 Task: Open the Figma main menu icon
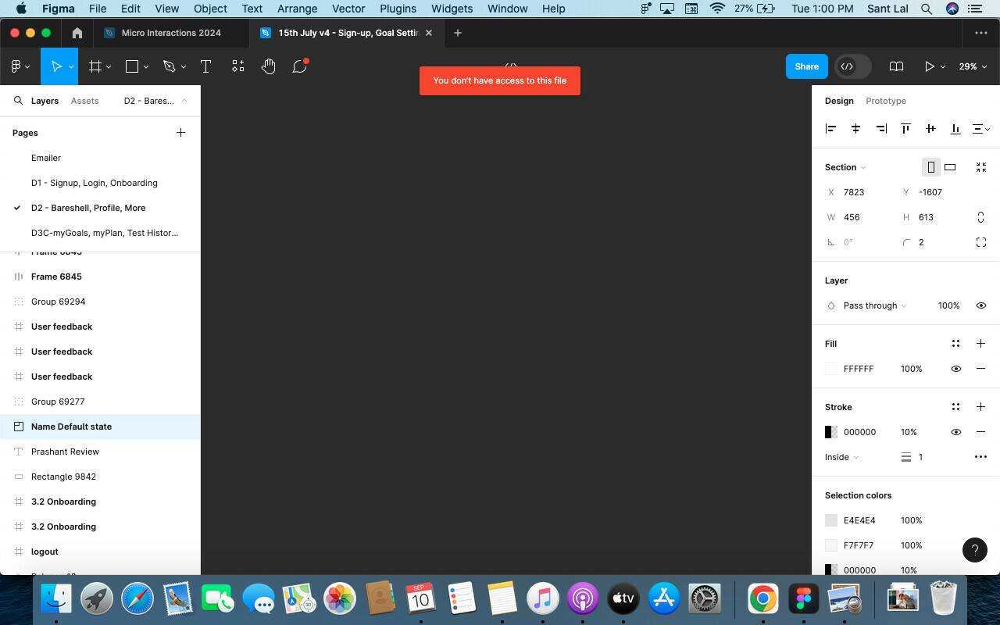click(x=16, y=67)
